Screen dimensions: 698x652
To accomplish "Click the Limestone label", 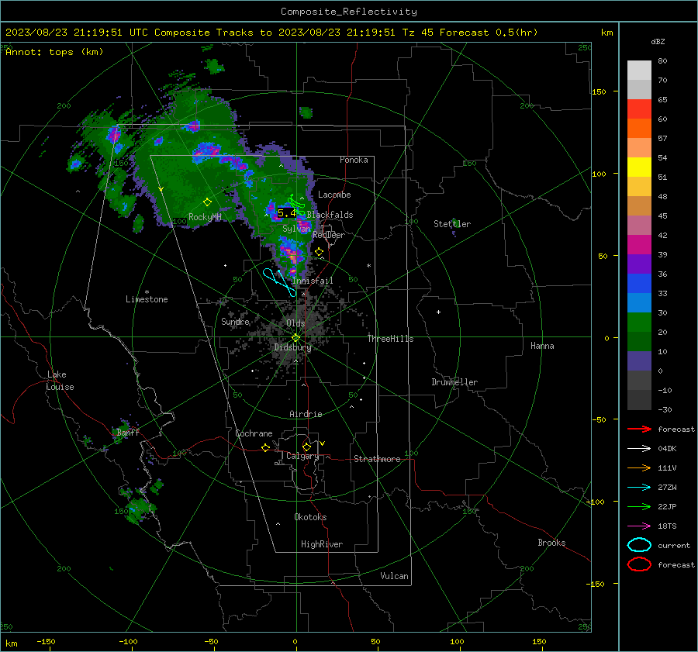I will coord(147,299).
